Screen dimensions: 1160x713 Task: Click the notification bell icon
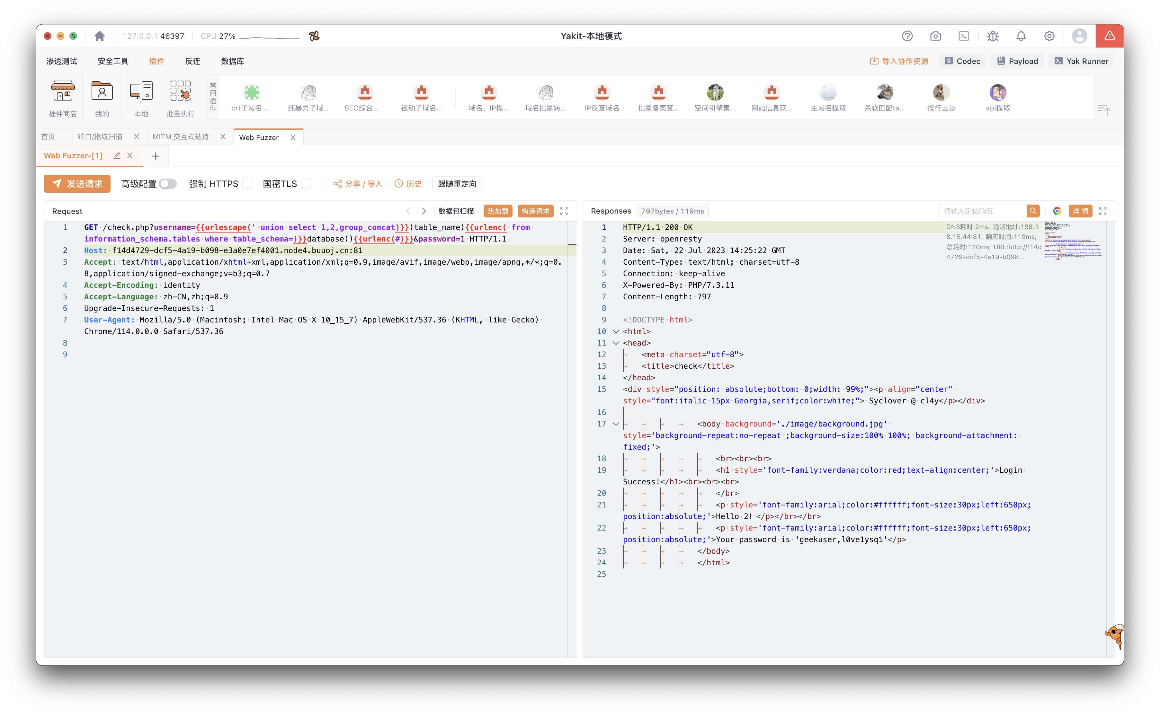click(x=1021, y=36)
